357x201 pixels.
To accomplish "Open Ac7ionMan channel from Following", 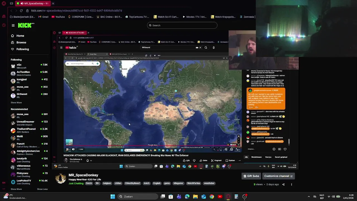I will [x=29, y=73].
